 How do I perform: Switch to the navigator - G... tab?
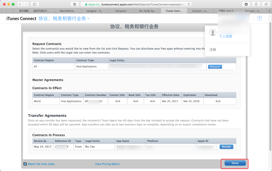click(95, 11)
